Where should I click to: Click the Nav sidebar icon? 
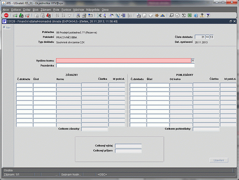point(7,28)
